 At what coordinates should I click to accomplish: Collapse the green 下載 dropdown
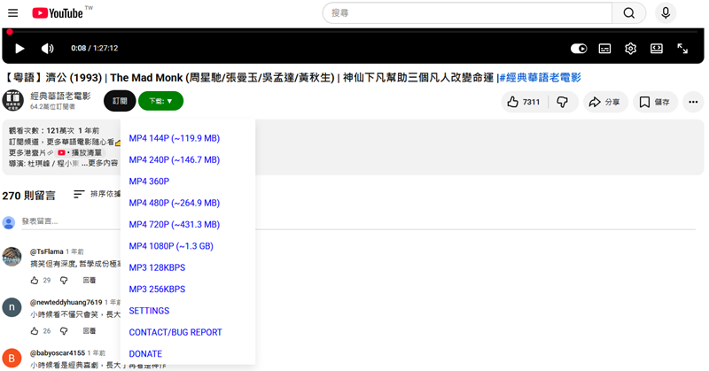161,101
